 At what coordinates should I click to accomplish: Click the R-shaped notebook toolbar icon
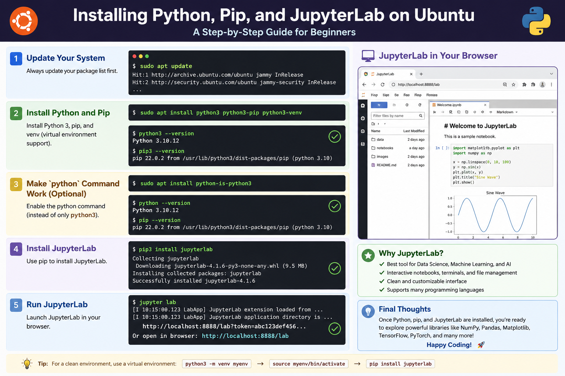pyautogui.click(x=451, y=112)
